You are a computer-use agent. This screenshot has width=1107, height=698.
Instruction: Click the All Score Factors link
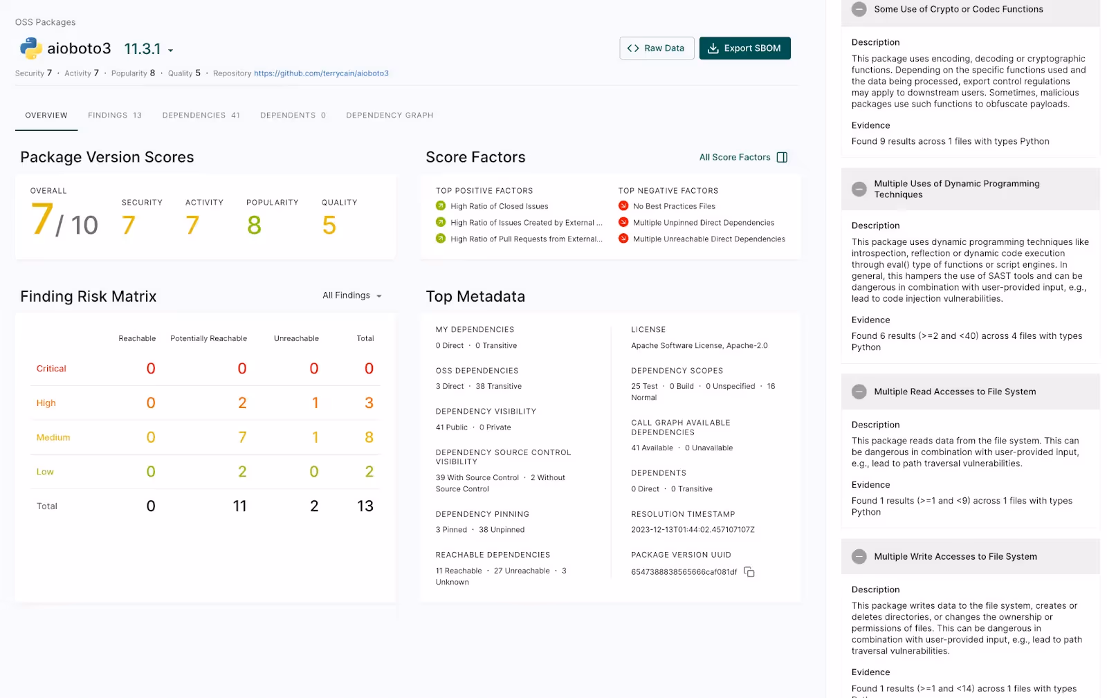(735, 157)
